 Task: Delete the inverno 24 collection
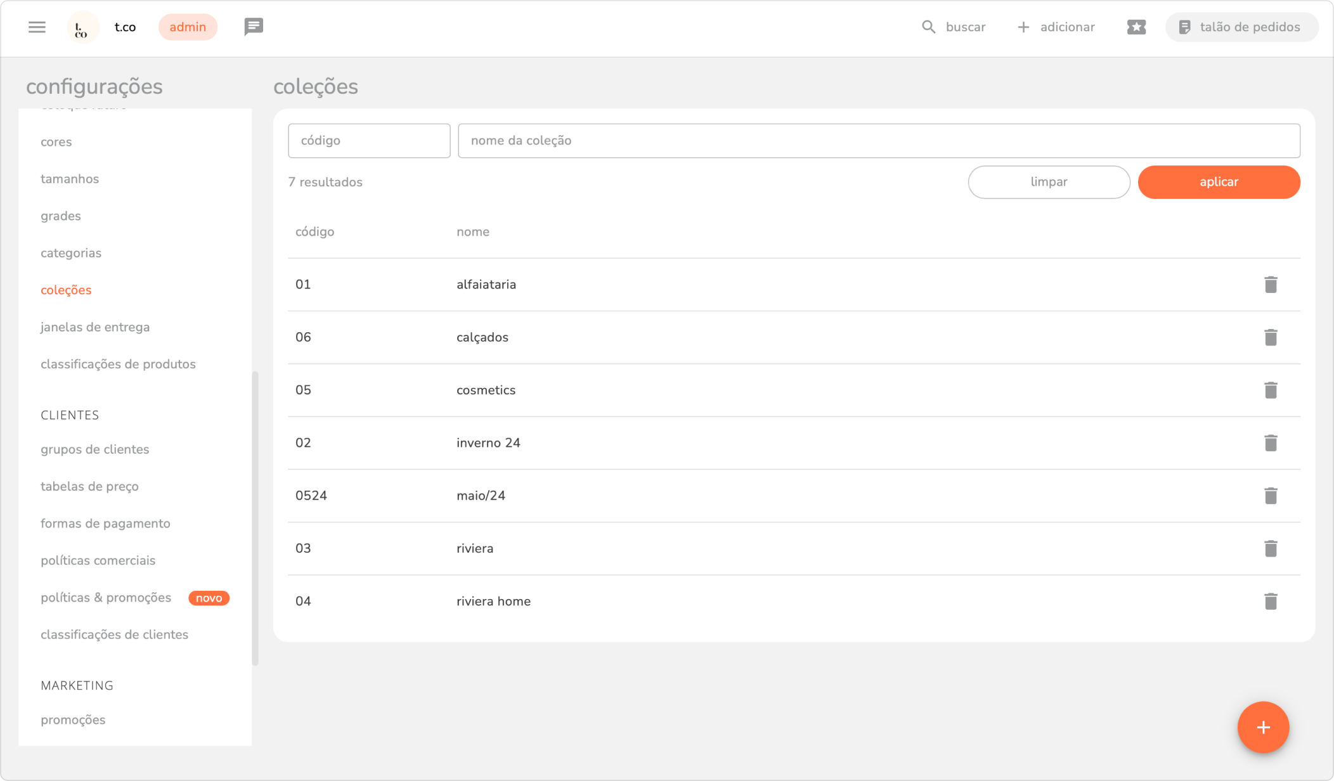[x=1270, y=443]
